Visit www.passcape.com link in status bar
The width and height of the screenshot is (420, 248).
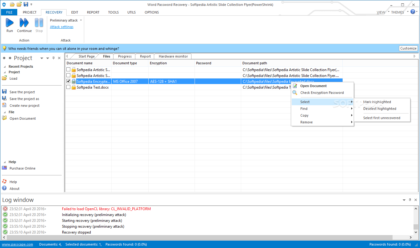pyautogui.click(x=17, y=244)
